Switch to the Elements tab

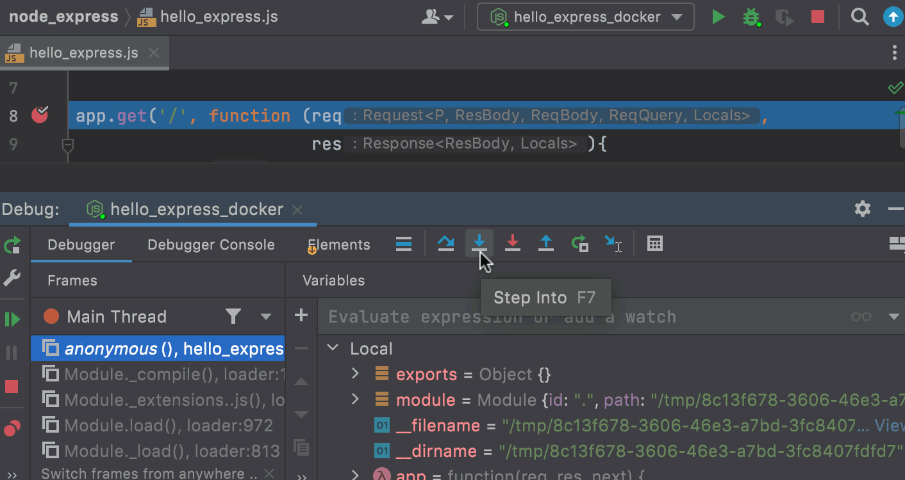[339, 244]
